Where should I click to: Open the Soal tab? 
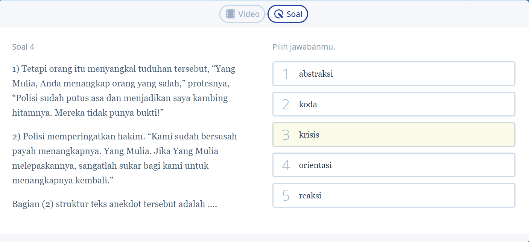point(288,14)
